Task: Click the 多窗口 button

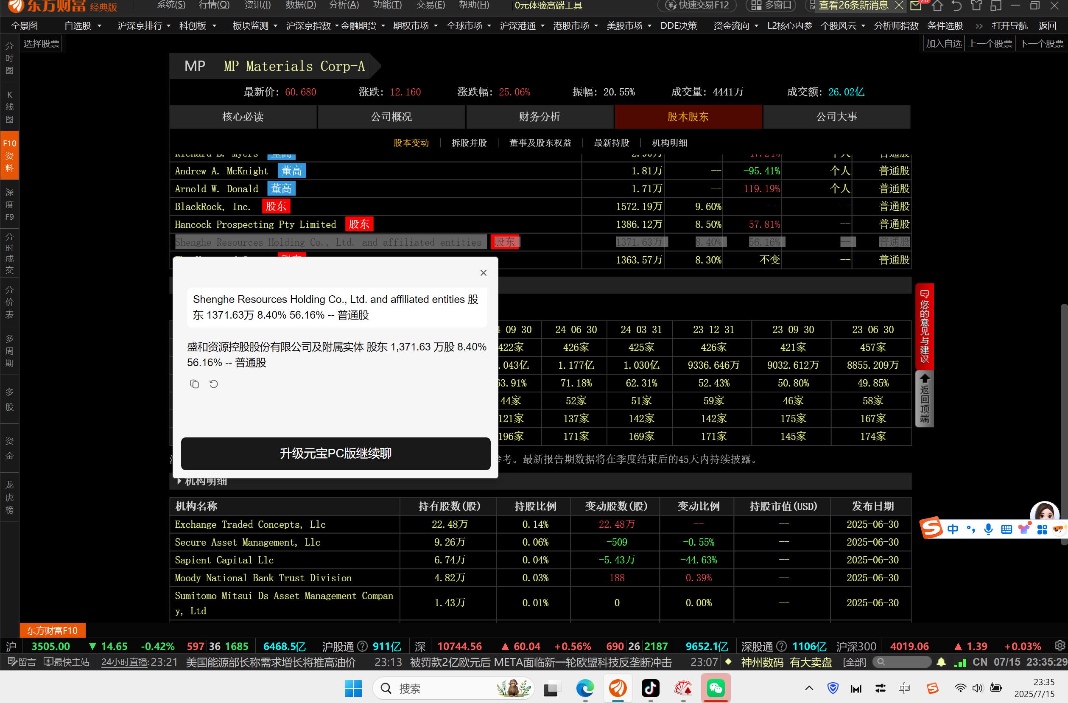Action: [x=771, y=6]
